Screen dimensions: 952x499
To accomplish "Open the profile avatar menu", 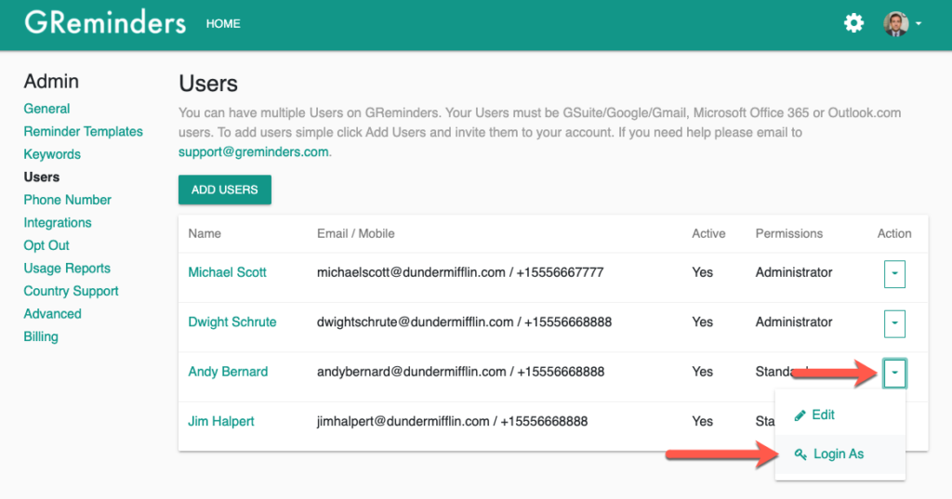I will pyautogui.click(x=895, y=24).
